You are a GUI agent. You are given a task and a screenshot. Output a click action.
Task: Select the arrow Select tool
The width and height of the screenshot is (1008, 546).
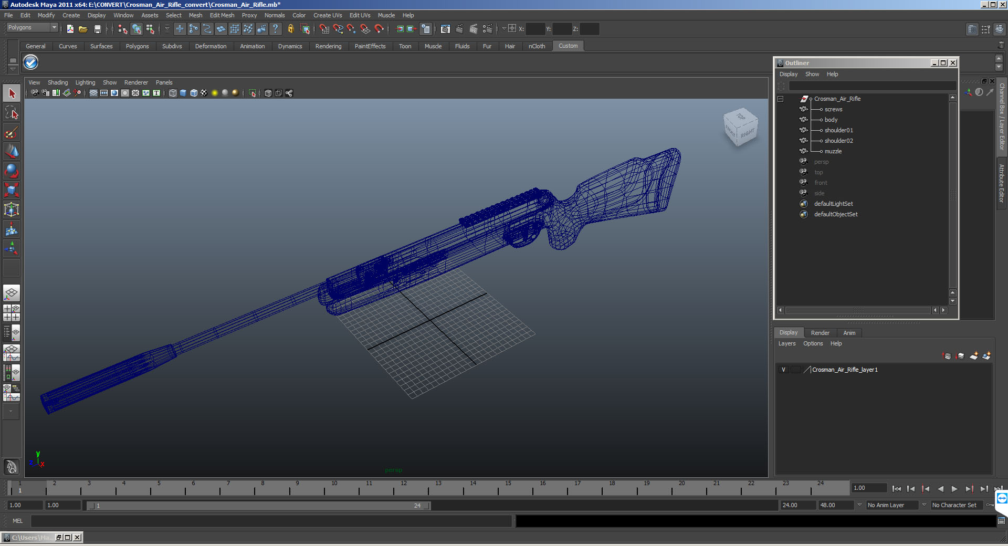click(x=12, y=93)
